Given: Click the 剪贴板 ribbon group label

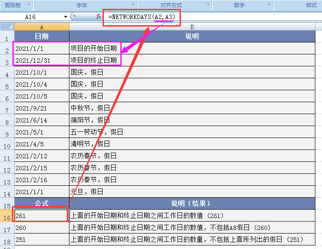Looking at the screenshot, I should [13, 5].
